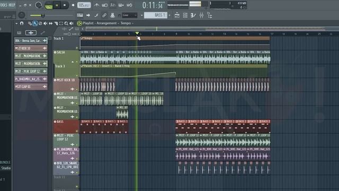Toggle the step editing arrow icon
339x191 pixels.
pos(88,15)
